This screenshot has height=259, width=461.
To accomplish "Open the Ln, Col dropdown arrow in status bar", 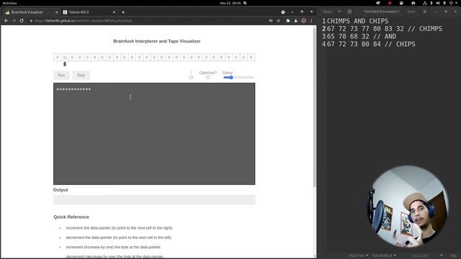I will (x=442, y=255).
